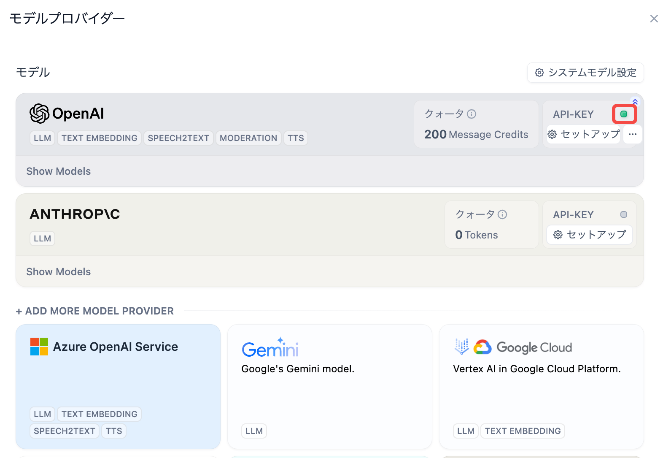The image size is (671, 458).
Task: Click the quota info icon for OpenAI
Action: pyautogui.click(x=472, y=114)
